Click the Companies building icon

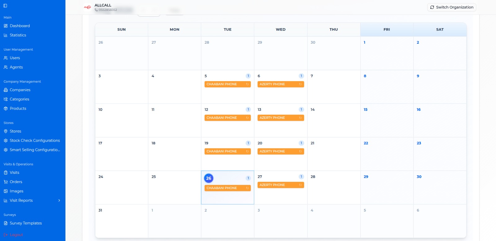click(x=6, y=90)
